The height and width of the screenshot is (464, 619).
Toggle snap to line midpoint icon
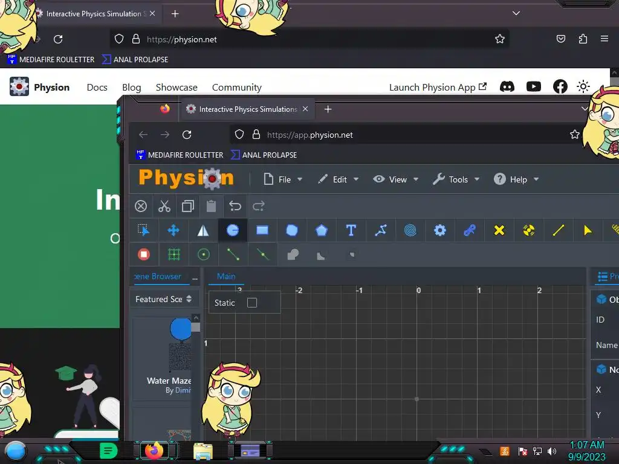coord(262,254)
